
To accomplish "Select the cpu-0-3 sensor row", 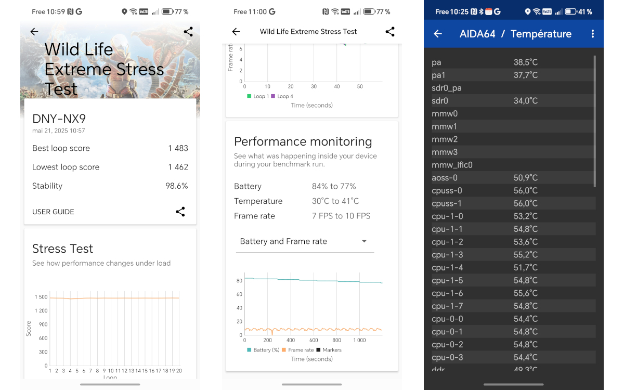I will pos(513,357).
